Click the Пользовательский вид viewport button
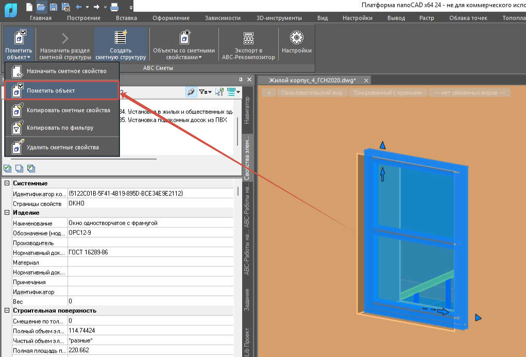This screenshot has width=526, height=357. point(312,93)
